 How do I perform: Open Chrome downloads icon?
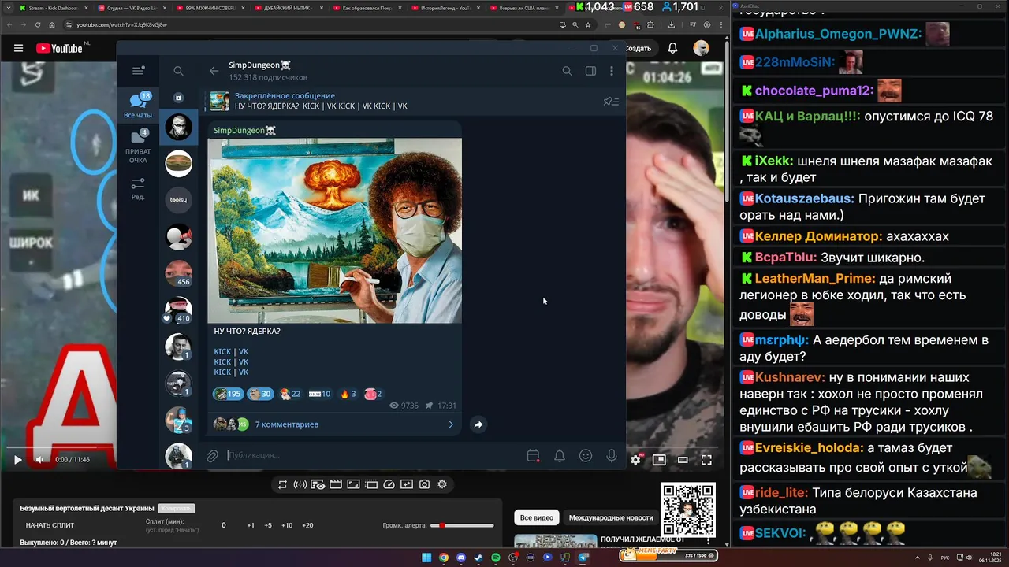point(672,24)
